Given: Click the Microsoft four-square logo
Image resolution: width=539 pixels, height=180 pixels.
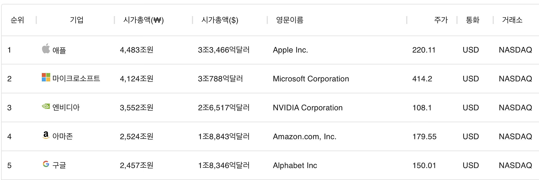Looking at the screenshot, I should point(46,77).
